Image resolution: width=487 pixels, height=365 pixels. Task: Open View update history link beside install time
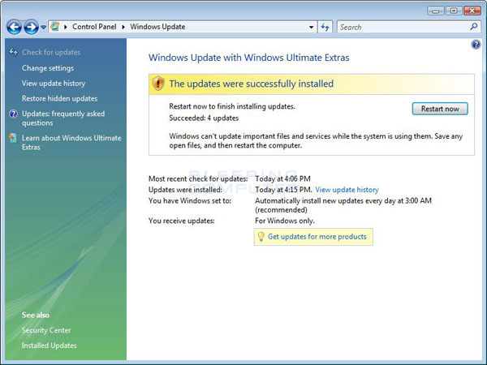pos(347,190)
